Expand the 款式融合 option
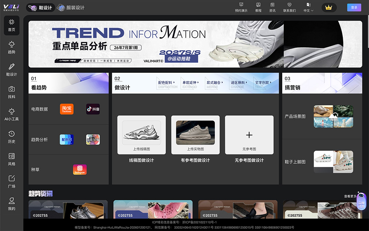Image resolution: width=369 pixels, height=231 pixels. pyautogui.click(x=215, y=82)
